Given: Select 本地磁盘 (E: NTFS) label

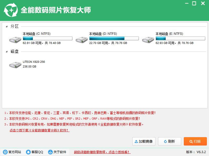Looking at the screenshot, I should pos(169,34).
